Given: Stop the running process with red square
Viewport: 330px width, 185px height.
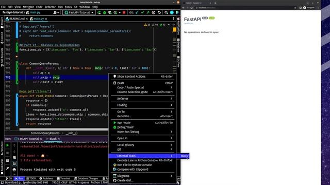Looking at the screenshot, I should pyautogui.click(x=124, y=12).
